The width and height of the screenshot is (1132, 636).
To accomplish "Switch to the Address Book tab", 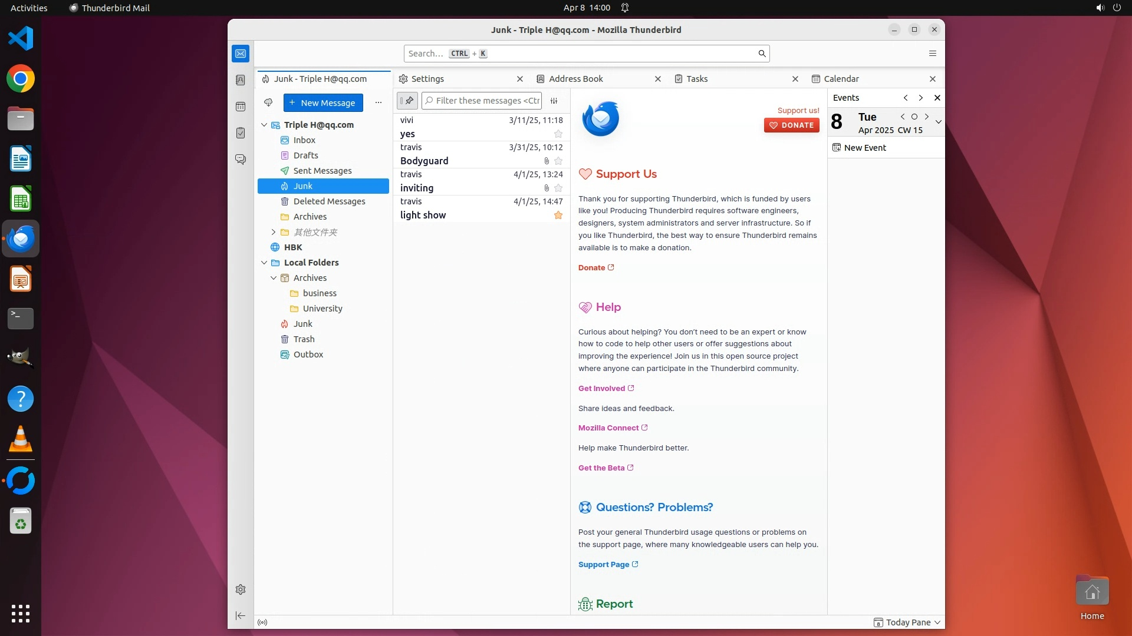I will (x=575, y=79).
